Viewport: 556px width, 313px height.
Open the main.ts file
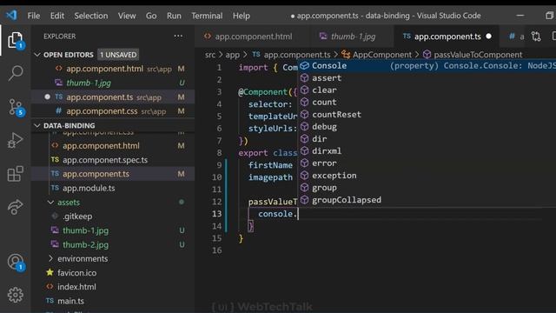[x=113, y=301]
